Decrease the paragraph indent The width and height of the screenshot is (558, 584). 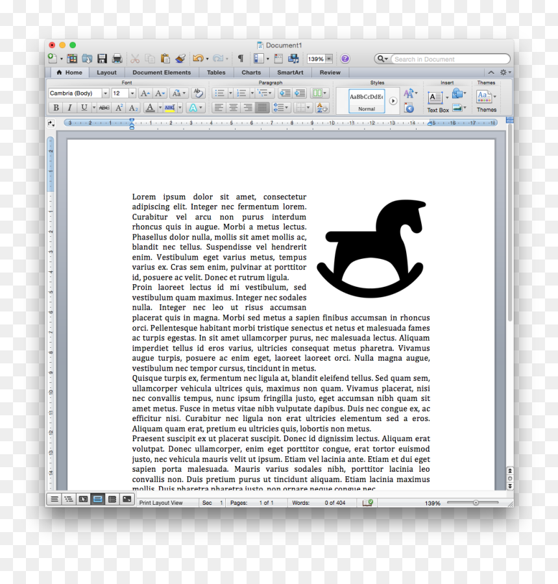(x=285, y=93)
